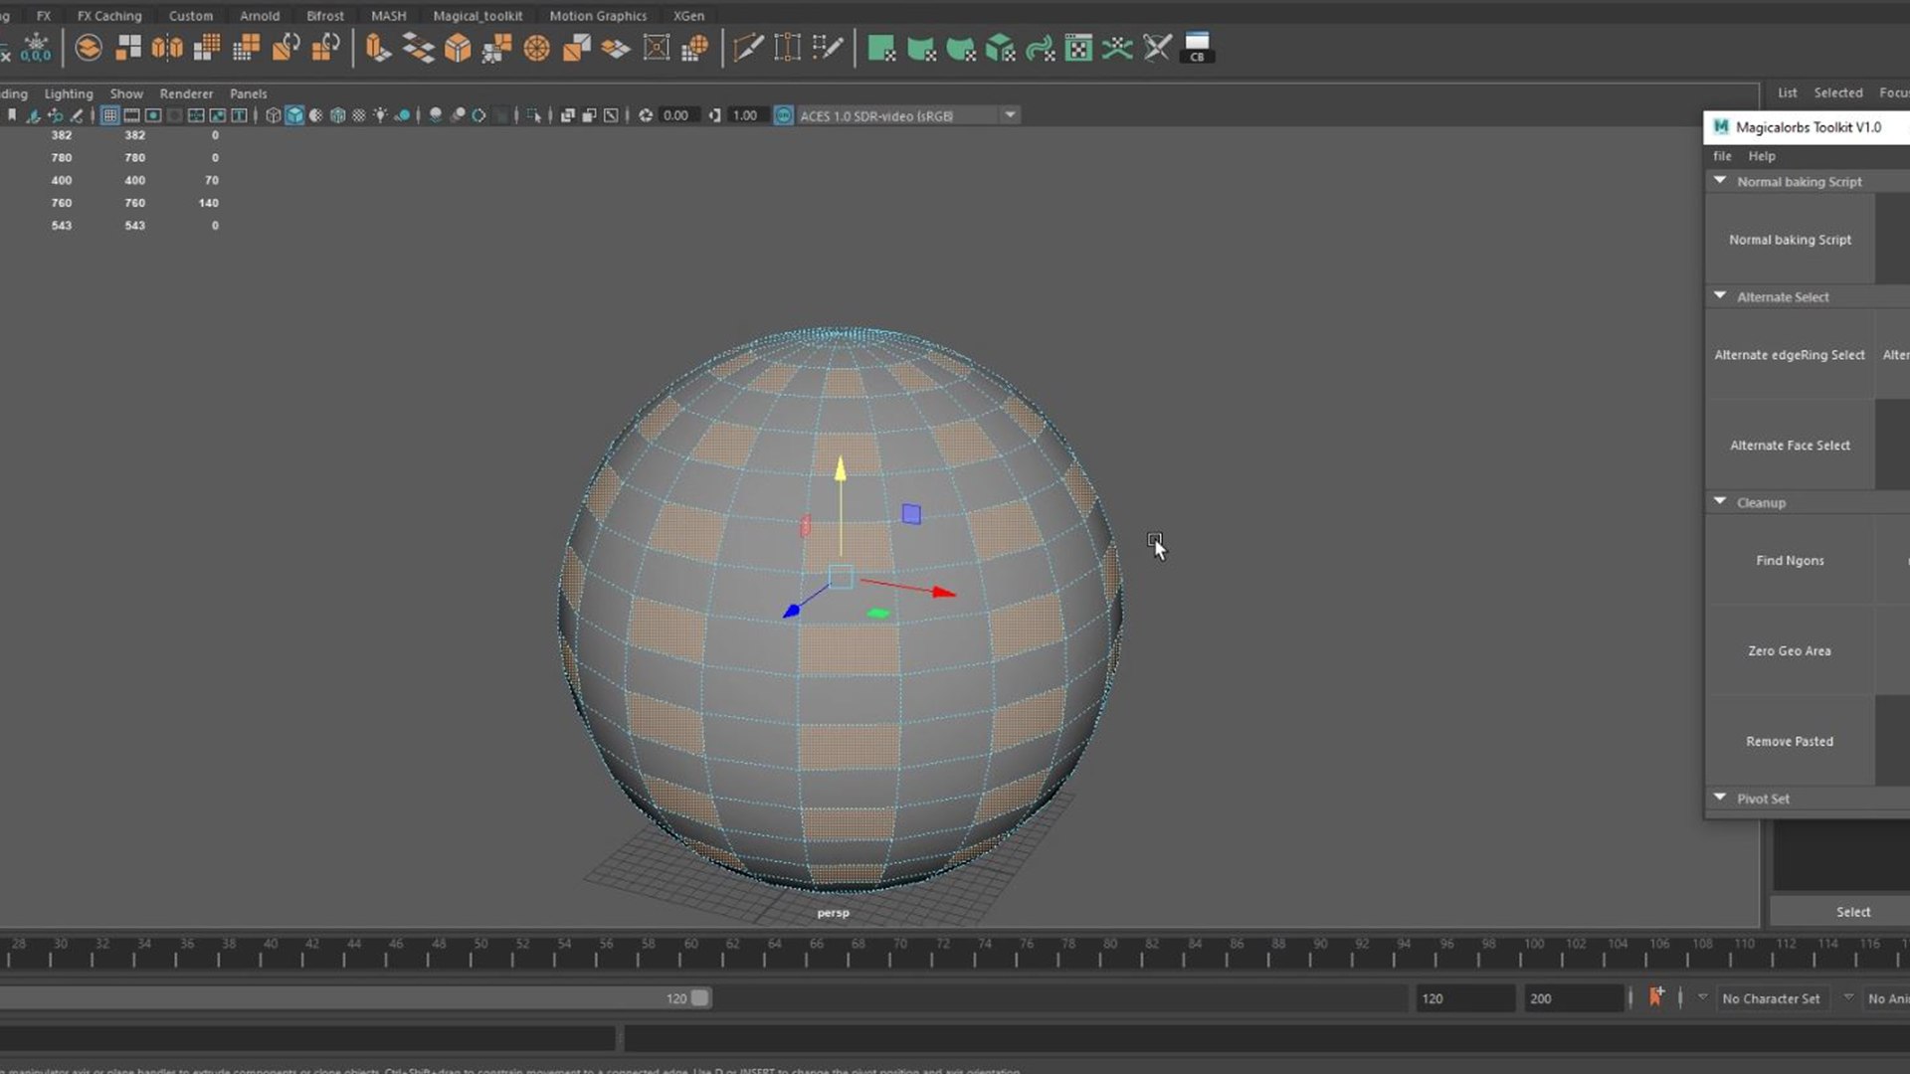This screenshot has height=1074, width=1910.
Task: Click the Remove Pasted button
Action: [1790, 742]
